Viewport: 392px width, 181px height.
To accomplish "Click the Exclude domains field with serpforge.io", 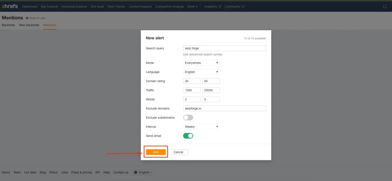I will [x=224, y=108].
